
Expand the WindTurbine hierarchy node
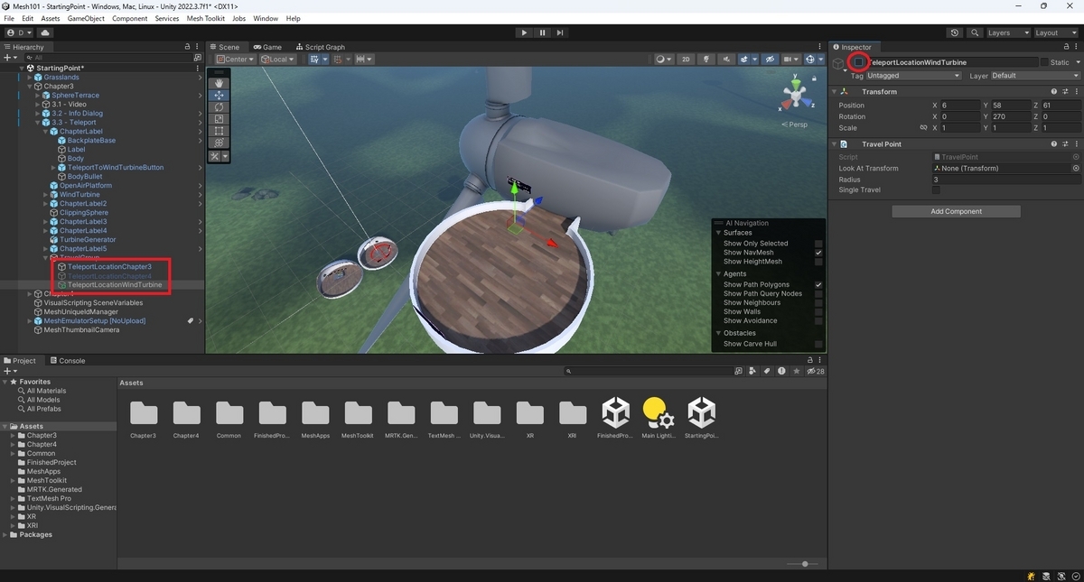[x=46, y=195]
